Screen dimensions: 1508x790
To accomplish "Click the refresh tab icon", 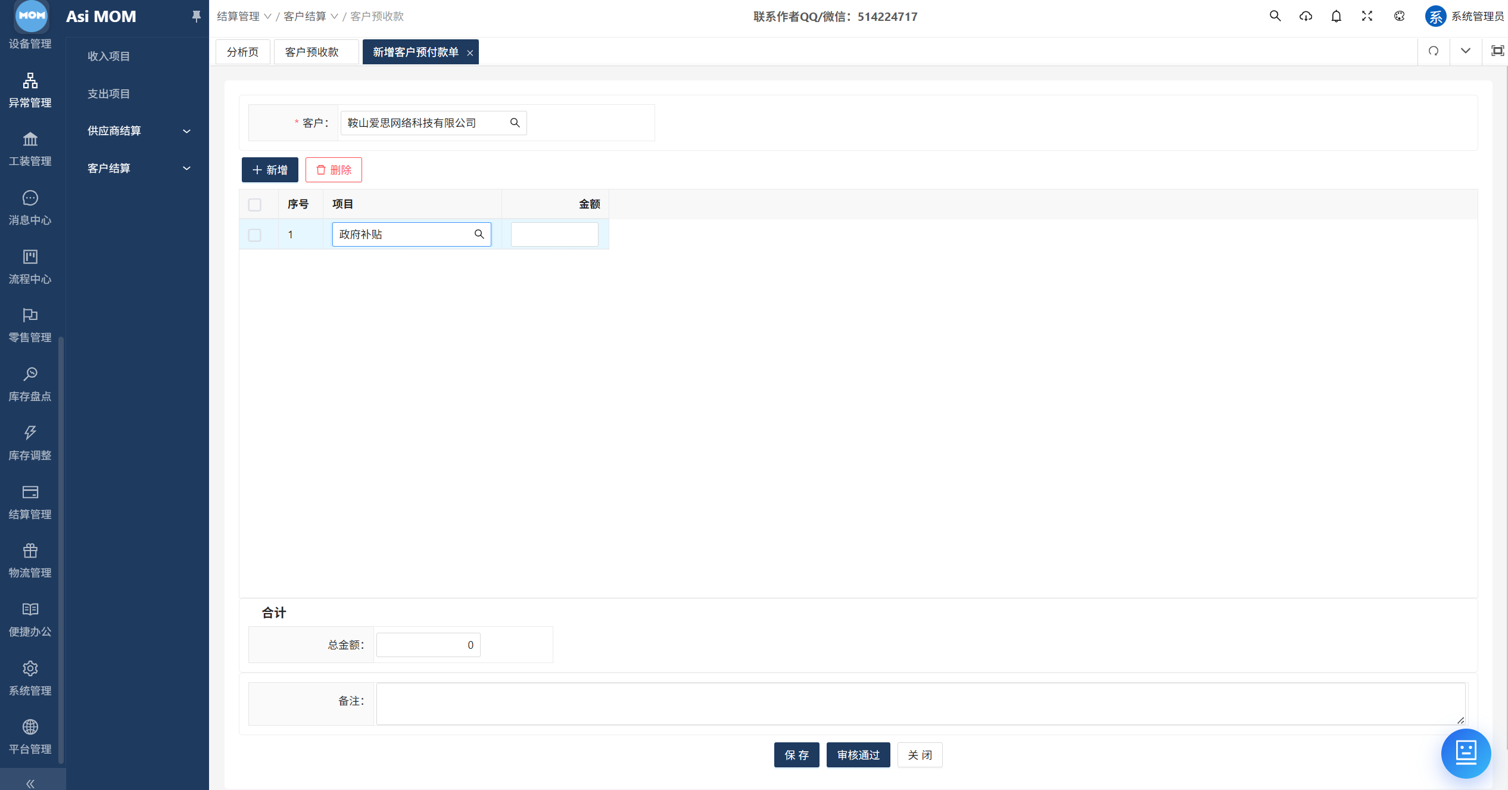I will (1434, 51).
